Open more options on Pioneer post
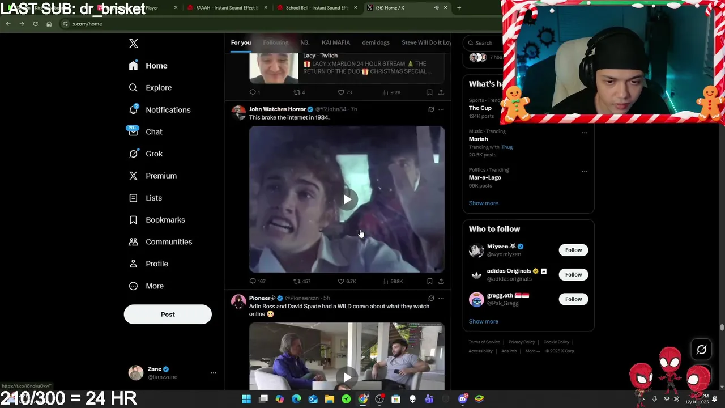Viewport: 725px width, 408px height. pos(441,298)
